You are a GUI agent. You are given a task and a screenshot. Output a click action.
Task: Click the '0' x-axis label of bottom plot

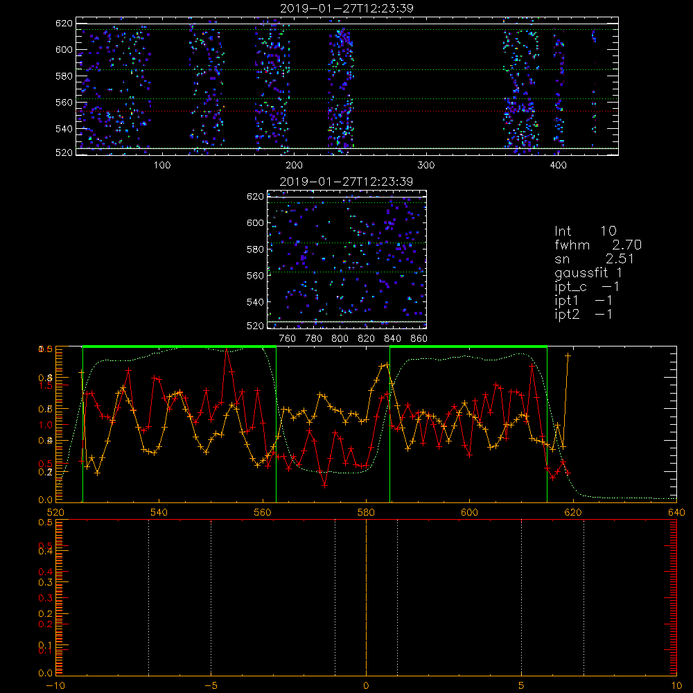pyautogui.click(x=366, y=686)
